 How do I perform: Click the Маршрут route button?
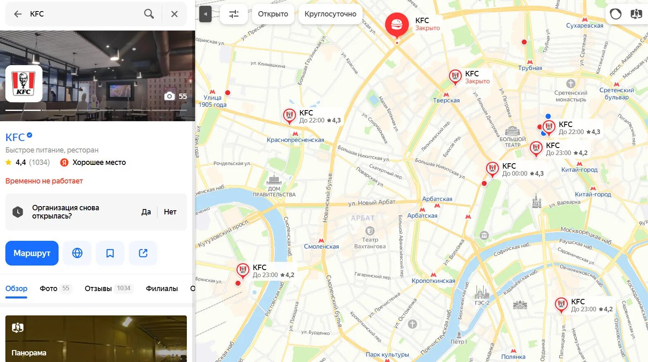point(32,253)
